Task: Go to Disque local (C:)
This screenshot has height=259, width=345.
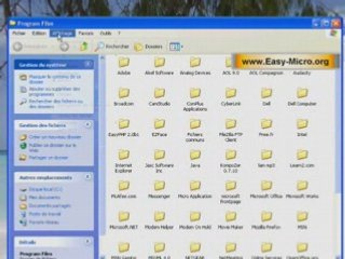Action: tap(41, 189)
